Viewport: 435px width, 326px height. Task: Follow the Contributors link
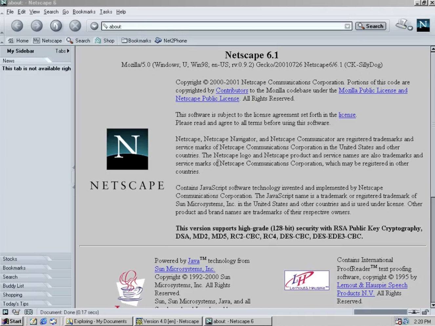[x=232, y=90]
